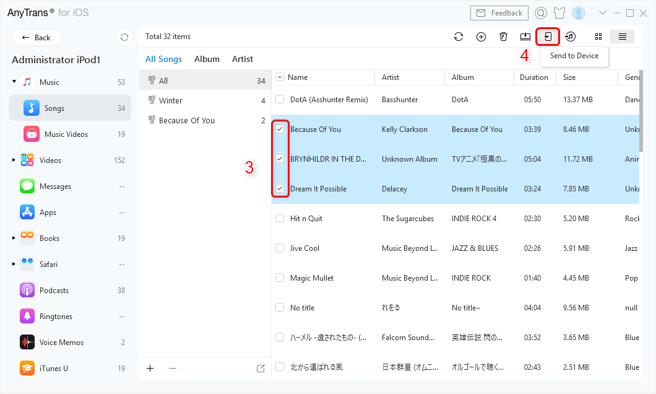Click the song list vertical scrollbar
Image resolution: width=656 pixels, height=394 pixels.
[x=641, y=111]
